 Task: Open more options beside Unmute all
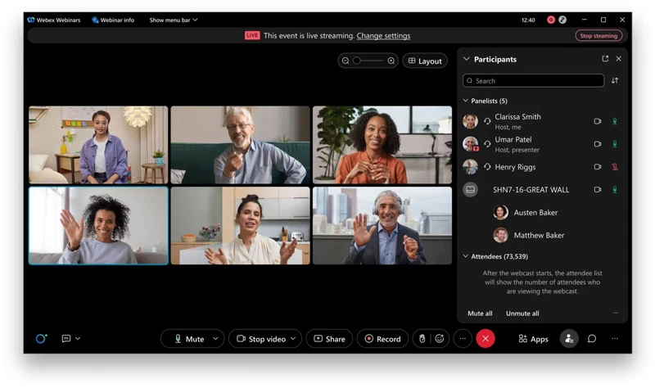pos(616,313)
